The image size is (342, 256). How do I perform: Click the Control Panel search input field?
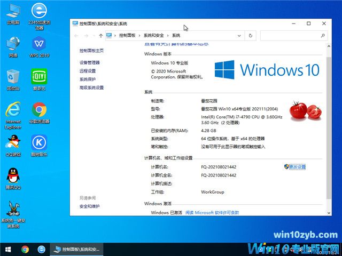(x=290, y=36)
